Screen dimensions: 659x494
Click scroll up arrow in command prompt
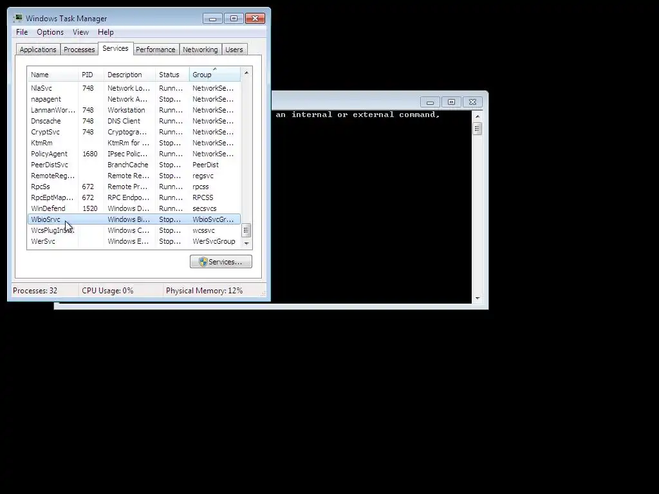tap(477, 116)
